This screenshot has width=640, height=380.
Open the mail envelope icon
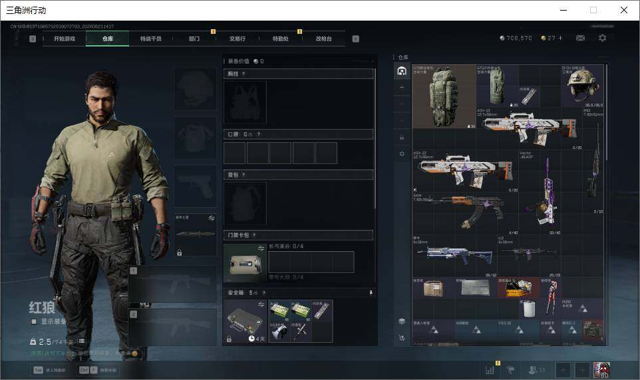coord(580,38)
